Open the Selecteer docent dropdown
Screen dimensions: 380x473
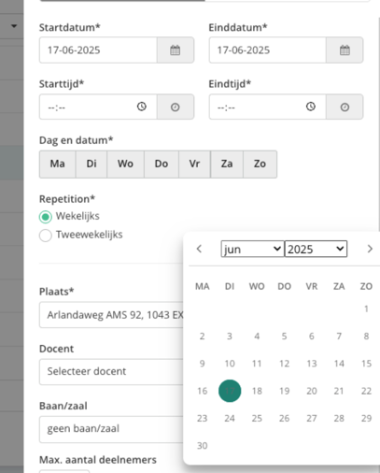click(x=111, y=372)
